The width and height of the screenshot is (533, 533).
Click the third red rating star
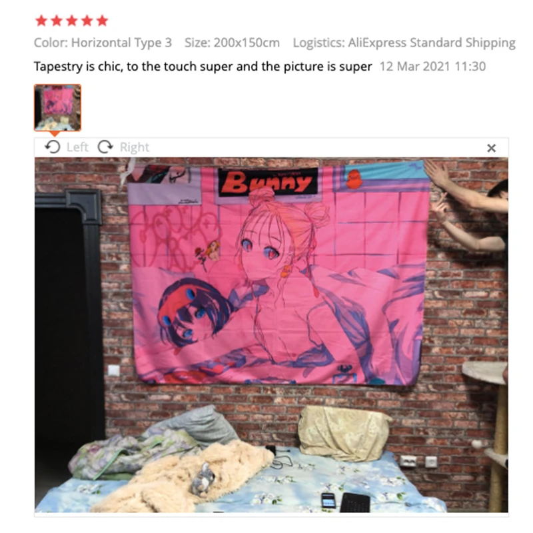72,21
